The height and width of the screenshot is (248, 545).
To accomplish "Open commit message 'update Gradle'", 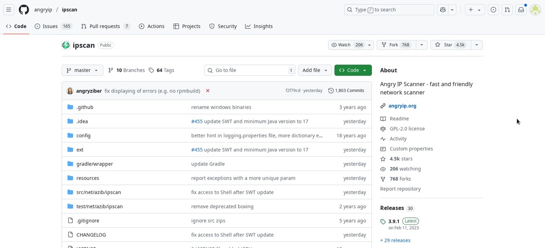I will pyautogui.click(x=208, y=164).
